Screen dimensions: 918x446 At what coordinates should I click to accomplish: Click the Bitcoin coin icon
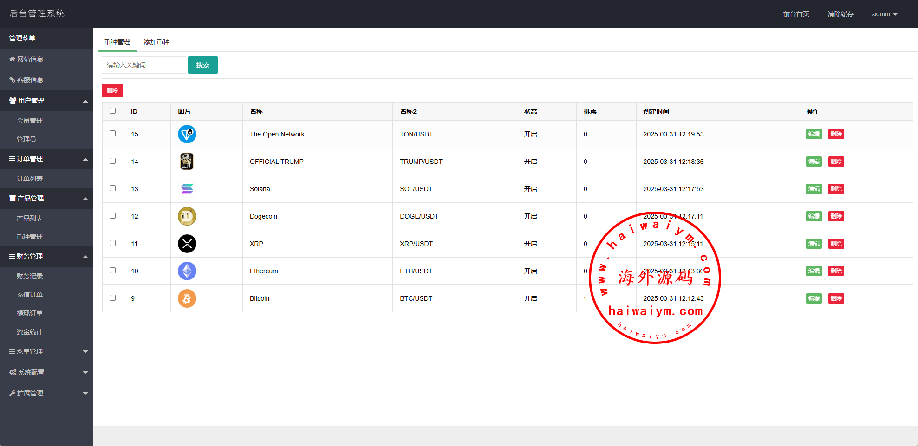coord(187,298)
